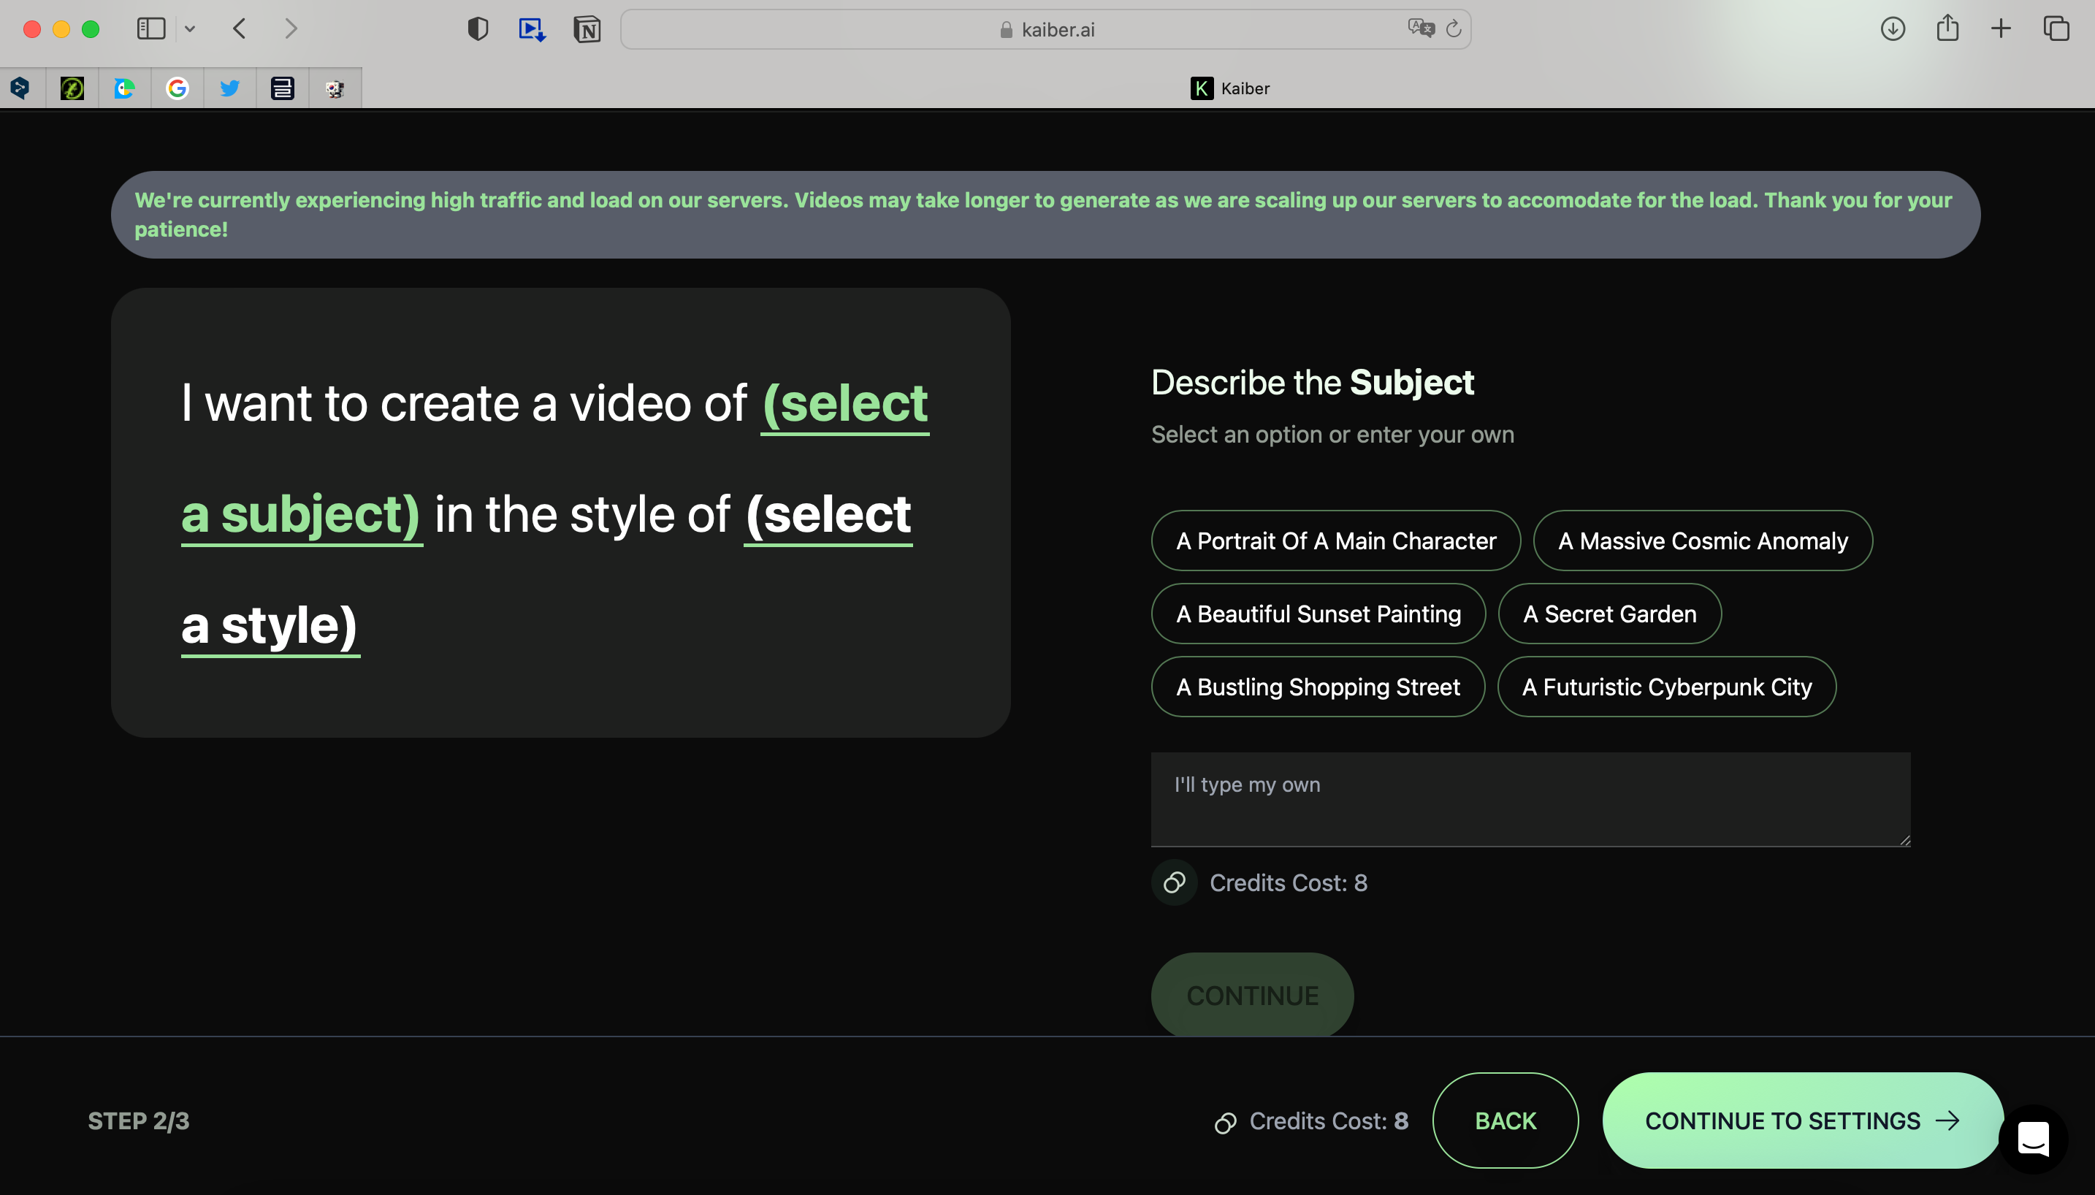Pick A Futuristic Cyberpunk City subject
Image resolution: width=2095 pixels, height=1195 pixels.
[x=1665, y=687]
